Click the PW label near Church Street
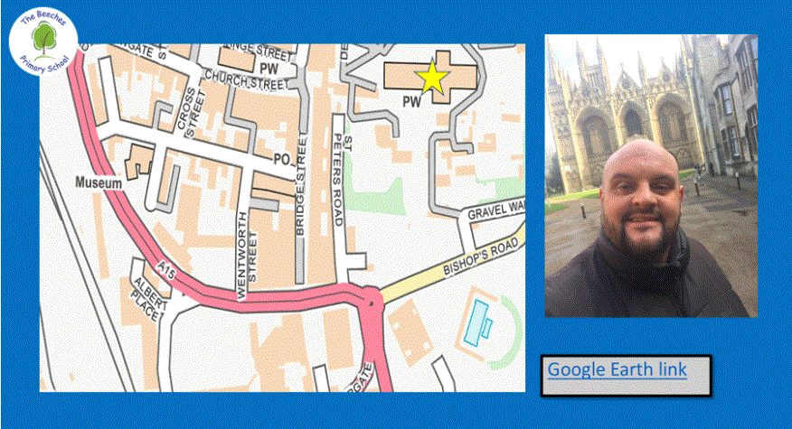The image size is (792, 429). pos(269,68)
